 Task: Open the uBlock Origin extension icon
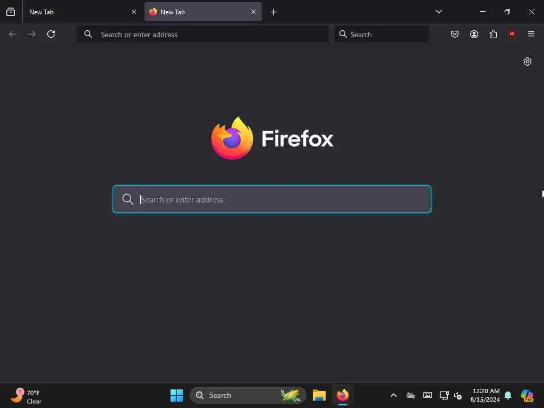[512, 34]
